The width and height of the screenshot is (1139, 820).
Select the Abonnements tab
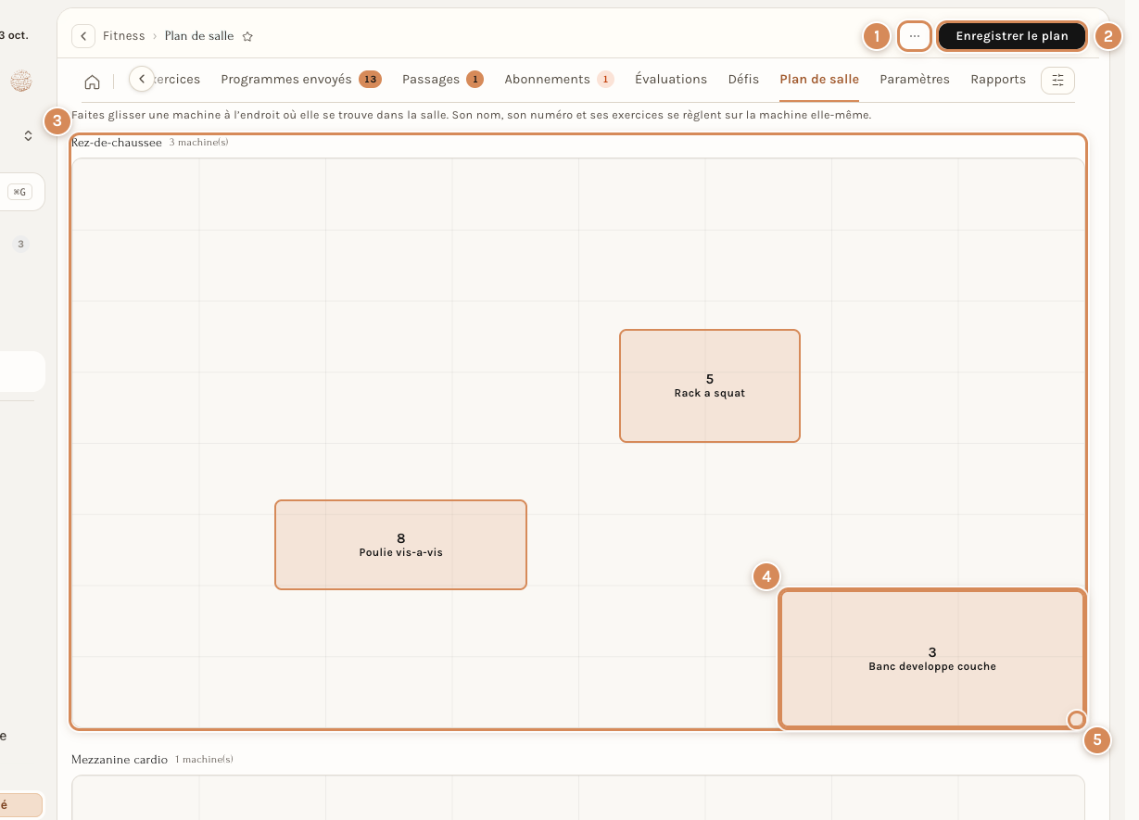pos(559,80)
